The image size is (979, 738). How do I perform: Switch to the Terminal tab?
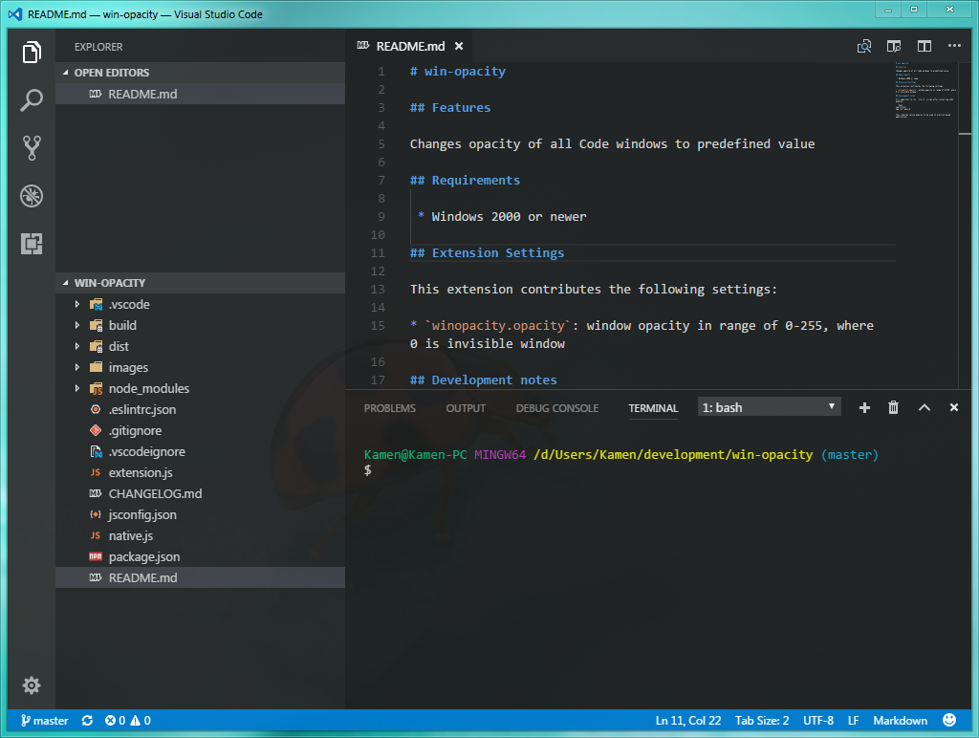click(x=653, y=408)
